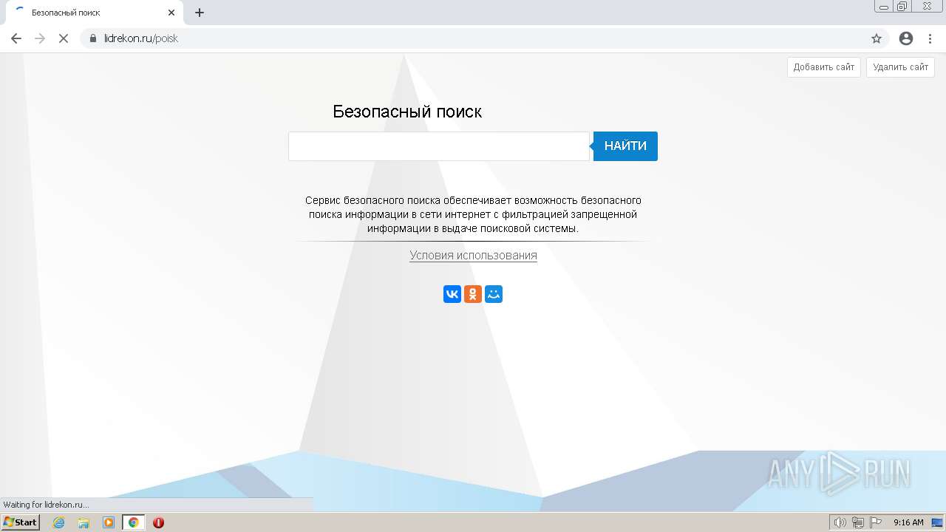946x532 pixels.
Task: Click the НАЙТИ search button
Action: 625,146
